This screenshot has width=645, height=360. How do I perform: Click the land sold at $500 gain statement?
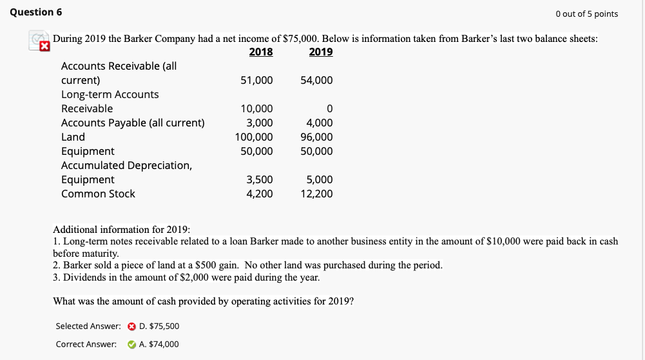247,265
